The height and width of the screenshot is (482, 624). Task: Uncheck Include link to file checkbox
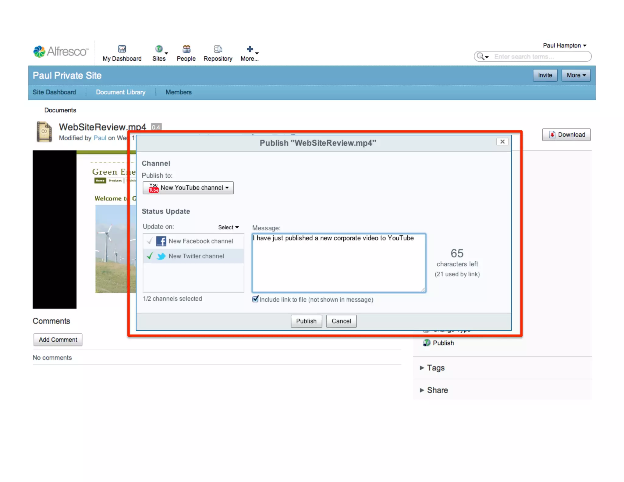coord(255,299)
